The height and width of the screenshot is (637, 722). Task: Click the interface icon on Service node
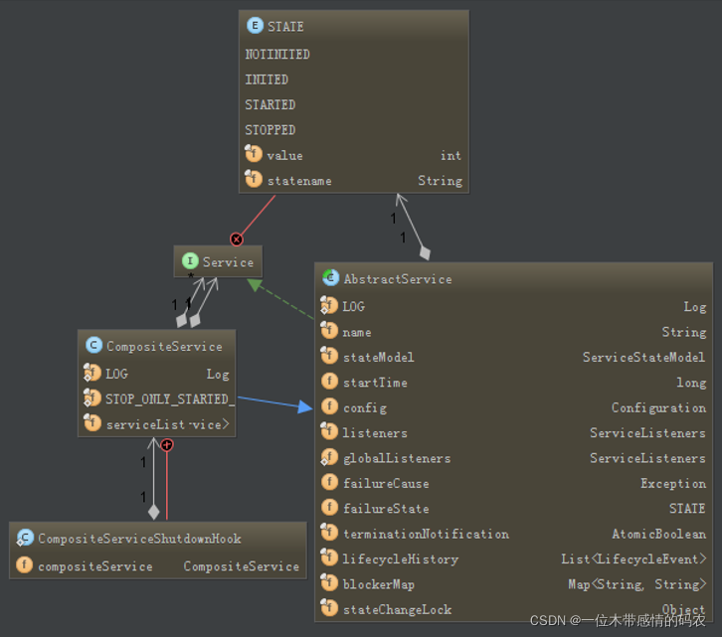click(x=189, y=262)
